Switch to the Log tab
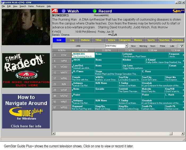Screen dimensions: 186x150 pyautogui.click(x=72, y=40)
